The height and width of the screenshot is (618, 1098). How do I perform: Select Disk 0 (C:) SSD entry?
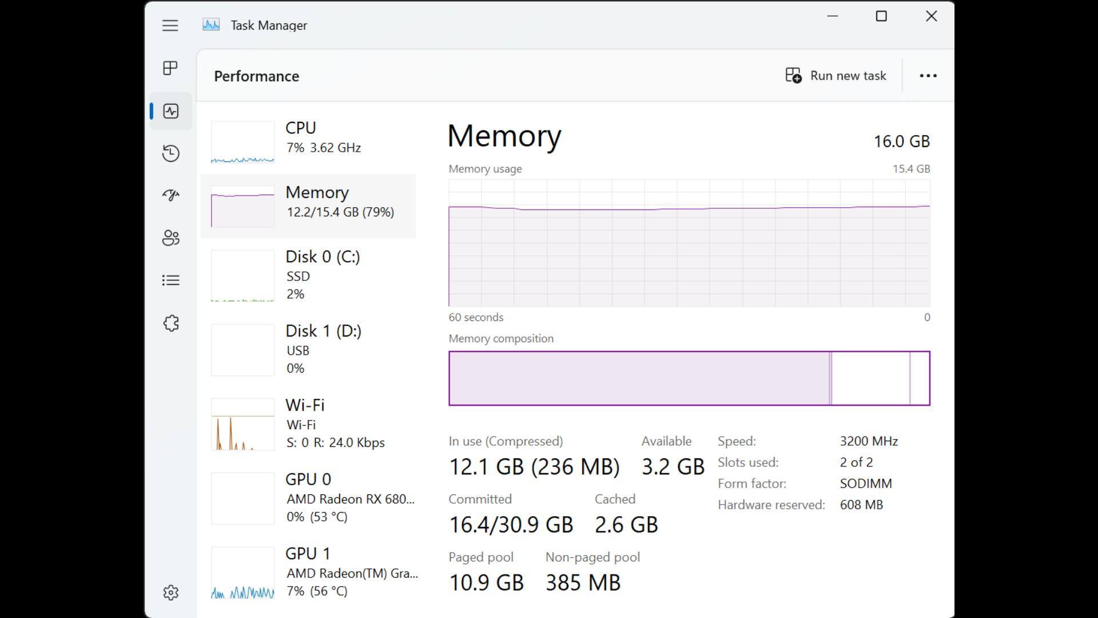[309, 275]
